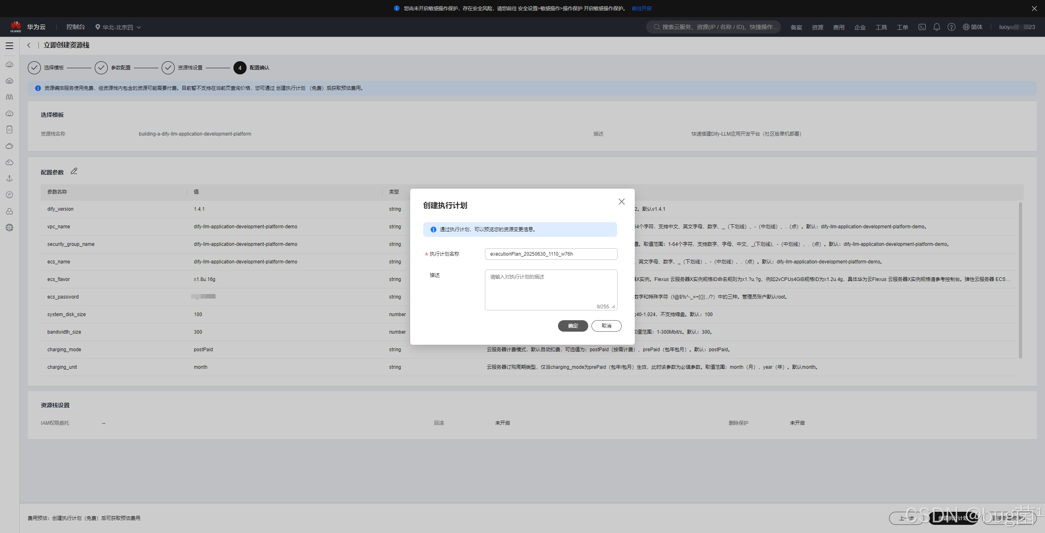Click the 直接部署资源栈 button

1009,518
